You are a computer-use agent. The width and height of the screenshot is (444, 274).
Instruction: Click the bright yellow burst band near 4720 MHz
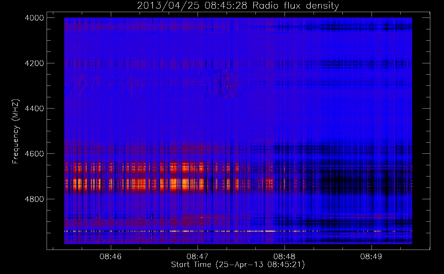click(169, 184)
